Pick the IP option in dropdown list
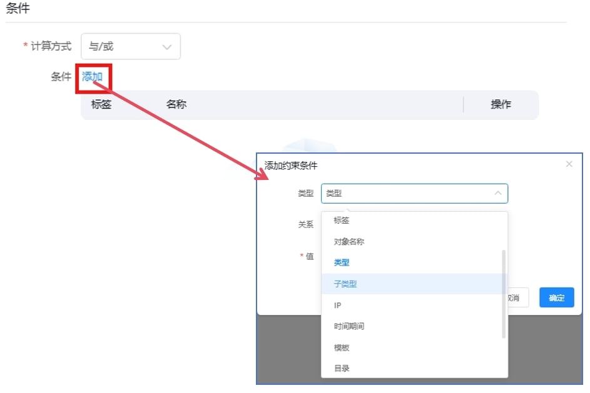 point(414,305)
